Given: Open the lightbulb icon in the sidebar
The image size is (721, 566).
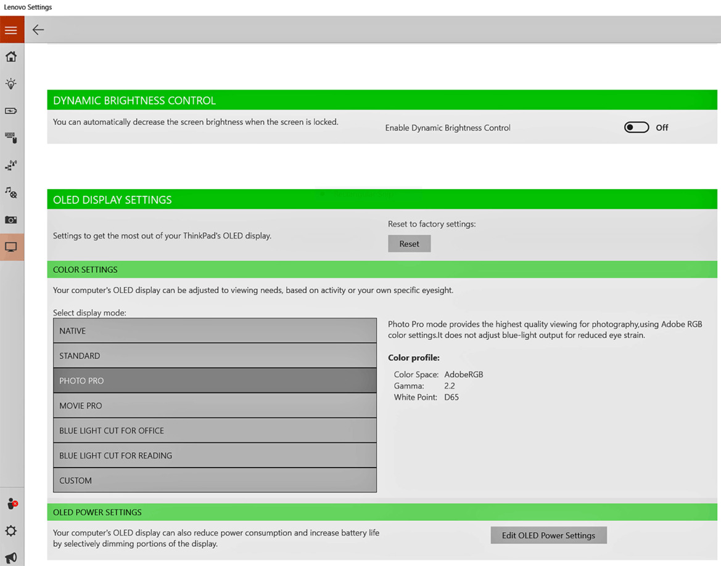Looking at the screenshot, I should (x=11, y=84).
